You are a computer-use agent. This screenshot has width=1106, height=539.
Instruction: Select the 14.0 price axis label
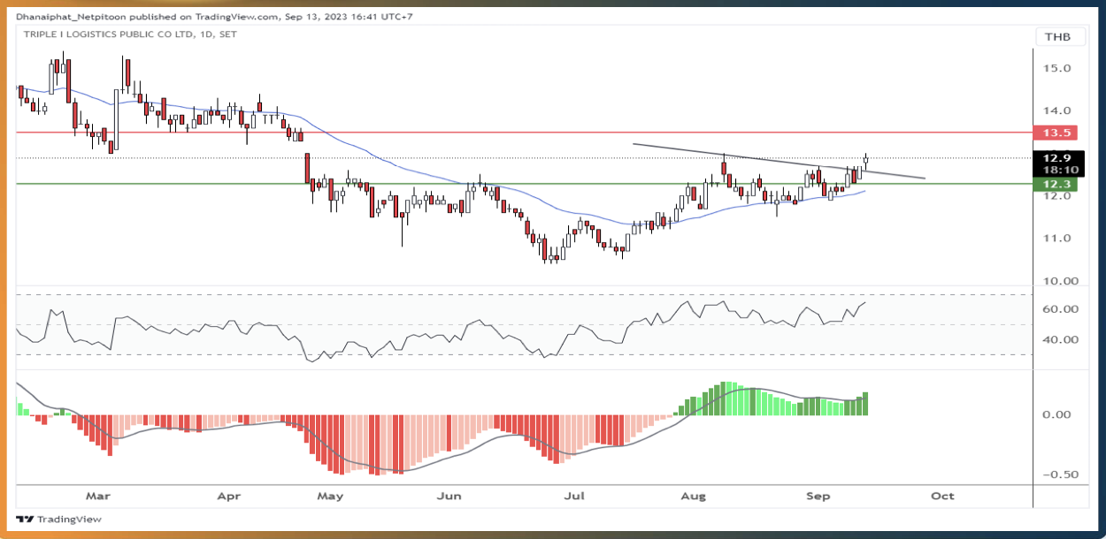tap(1057, 110)
